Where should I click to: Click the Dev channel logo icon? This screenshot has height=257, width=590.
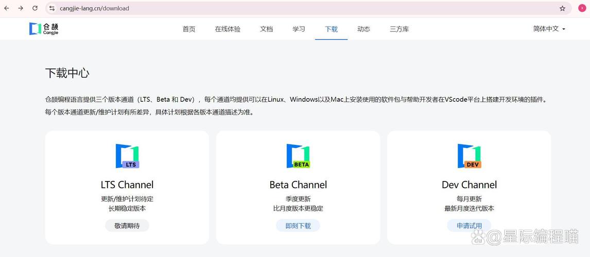point(469,156)
